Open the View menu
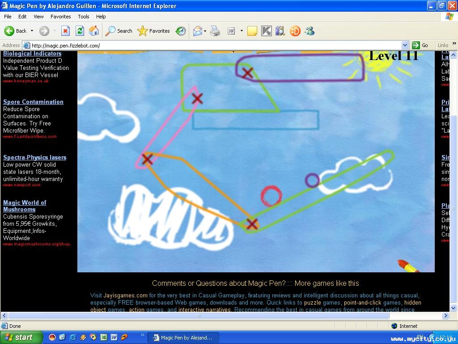458x344 pixels. coord(38,17)
